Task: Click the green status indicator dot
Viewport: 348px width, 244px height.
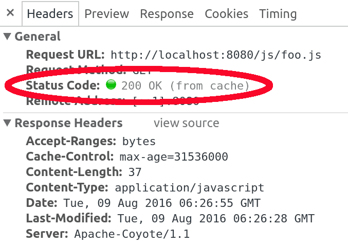Action: click(111, 85)
